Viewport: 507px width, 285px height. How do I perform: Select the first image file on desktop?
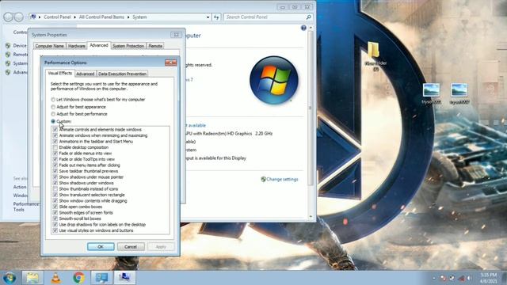point(431,93)
